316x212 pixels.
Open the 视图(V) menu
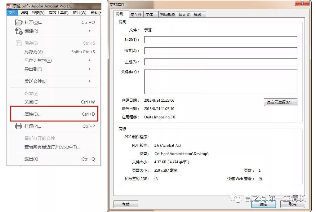click(x=38, y=13)
